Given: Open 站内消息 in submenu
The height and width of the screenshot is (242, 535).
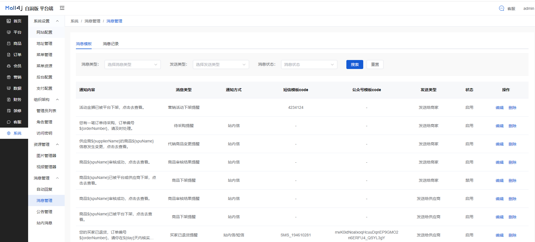Looking at the screenshot, I should (x=46, y=223).
